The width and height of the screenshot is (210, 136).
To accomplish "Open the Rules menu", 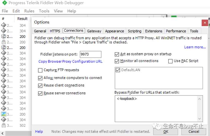I will [x=29, y=11].
